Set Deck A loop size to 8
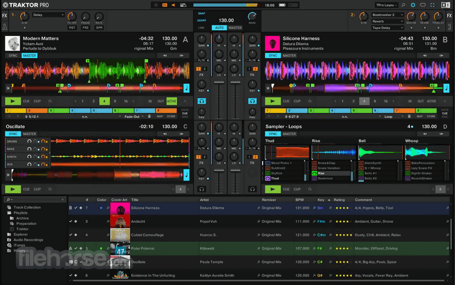 coord(115,101)
